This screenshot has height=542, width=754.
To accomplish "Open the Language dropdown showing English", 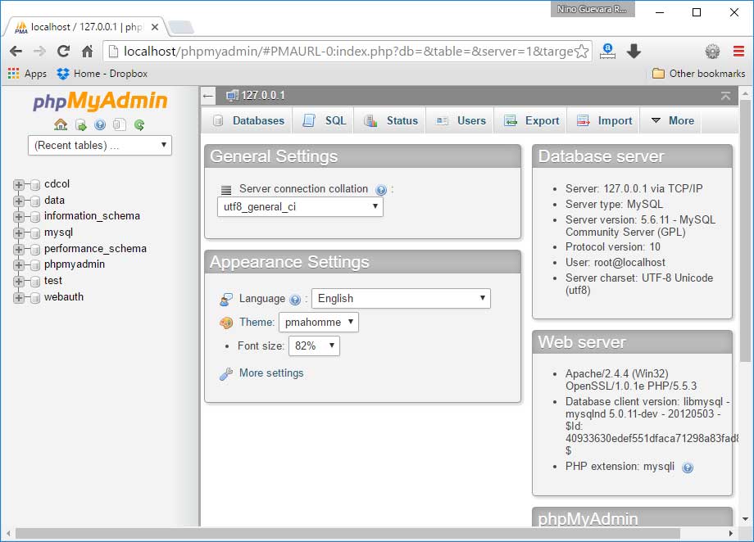I will [401, 298].
